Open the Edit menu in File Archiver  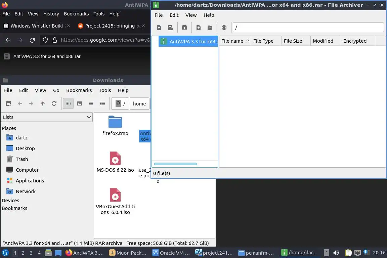(x=174, y=15)
